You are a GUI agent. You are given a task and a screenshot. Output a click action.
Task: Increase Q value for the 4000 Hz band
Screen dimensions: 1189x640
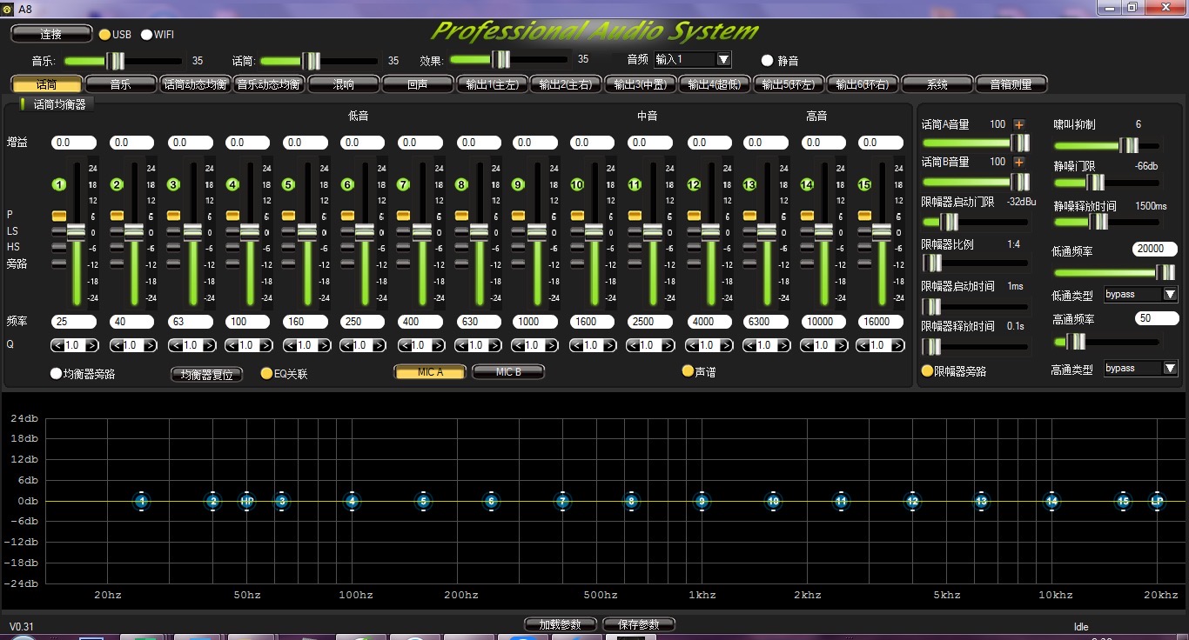click(726, 345)
